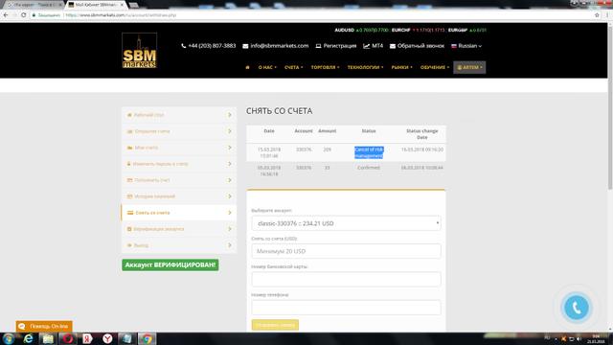Click the chevron arrow of third sidebar row
The height and width of the screenshot is (345, 613).
(x=230, y=148)
